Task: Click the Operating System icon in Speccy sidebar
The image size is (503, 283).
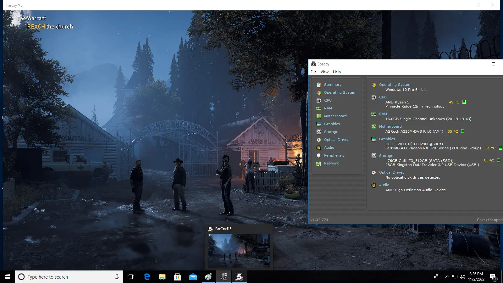Action: tap(319, 92)
